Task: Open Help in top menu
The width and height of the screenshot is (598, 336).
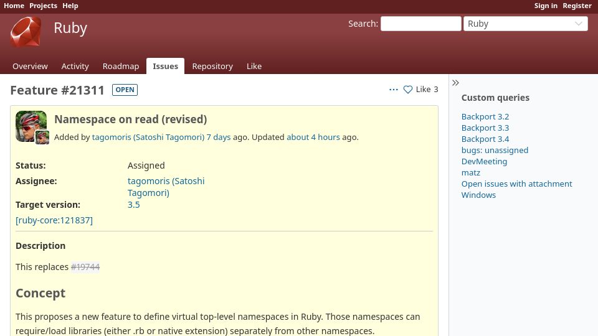Action: pyautogui.click(x=70, y=6)
